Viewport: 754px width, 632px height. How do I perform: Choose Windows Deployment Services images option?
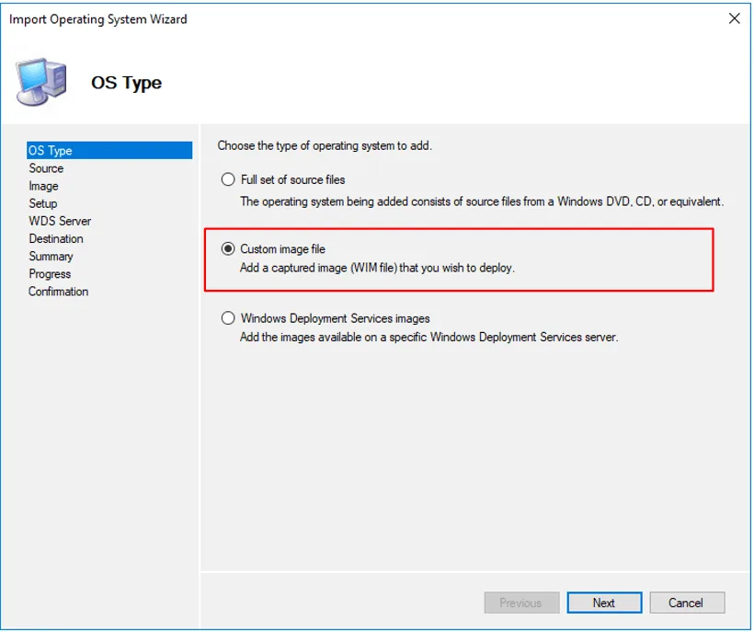click(x=228, y=318)
